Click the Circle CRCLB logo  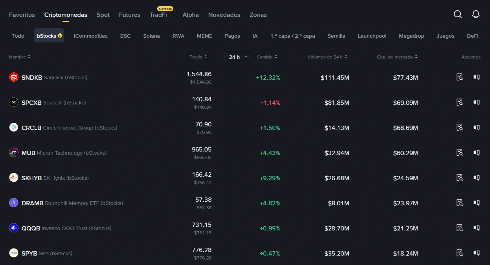pyautogui.click(x=14, y=128)
